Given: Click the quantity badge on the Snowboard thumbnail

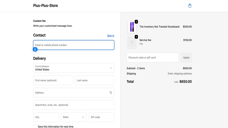Looking at the screenshot, I should click(x=136, y=22).
